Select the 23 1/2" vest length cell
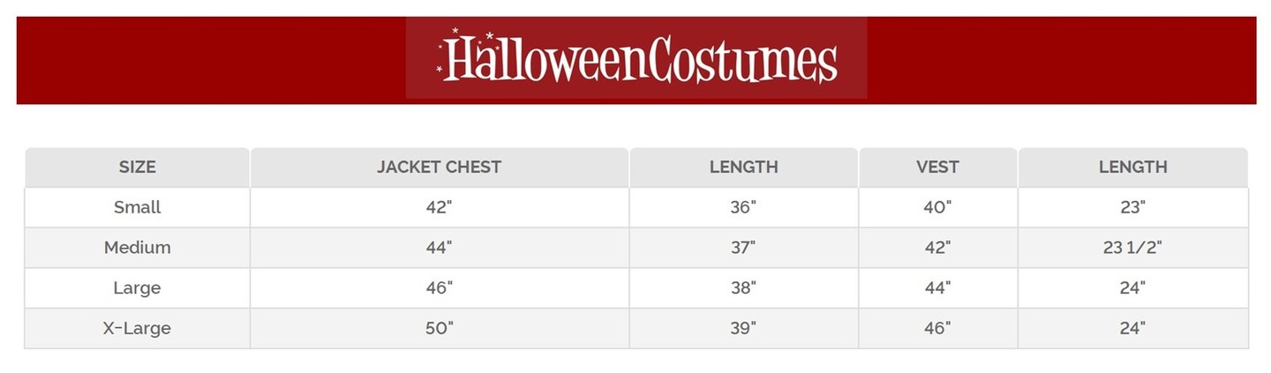 [x=1132, y=248]
